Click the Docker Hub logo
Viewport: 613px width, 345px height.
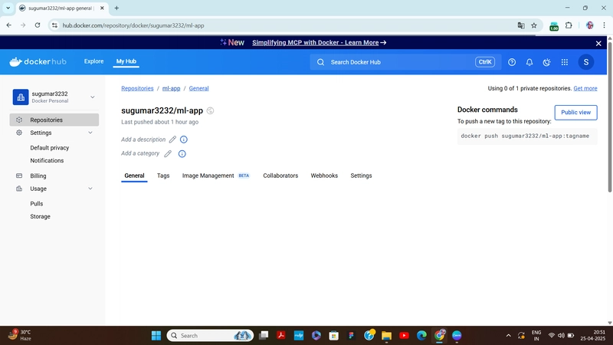point(38,62)
